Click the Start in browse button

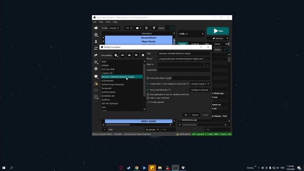tap(207, 65)
